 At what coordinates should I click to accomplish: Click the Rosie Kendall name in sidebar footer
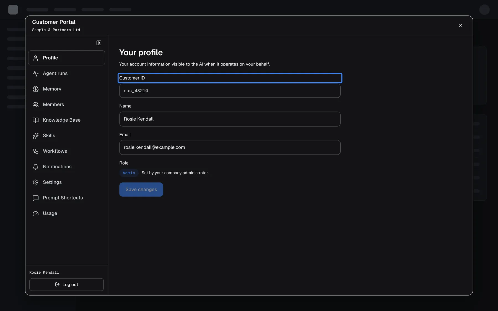click(44, 273)
